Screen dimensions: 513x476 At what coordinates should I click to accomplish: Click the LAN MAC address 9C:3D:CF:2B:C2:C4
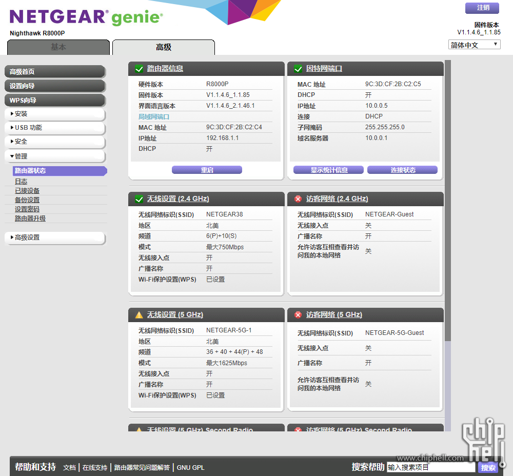[234, 127]
